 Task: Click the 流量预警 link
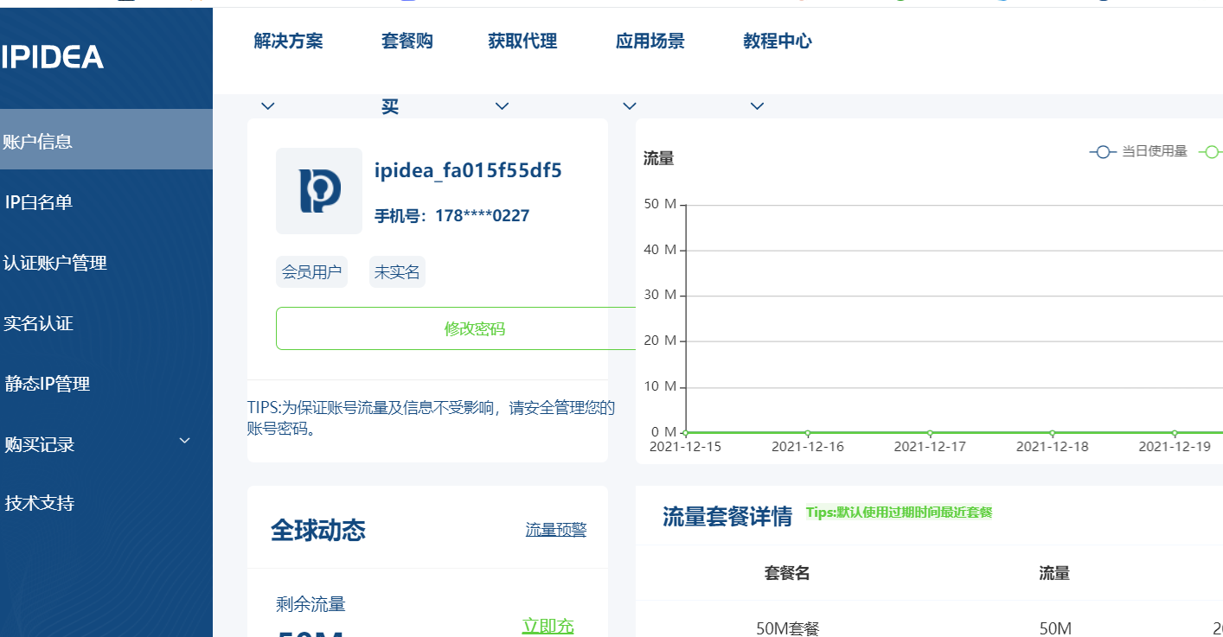point(556,530)
